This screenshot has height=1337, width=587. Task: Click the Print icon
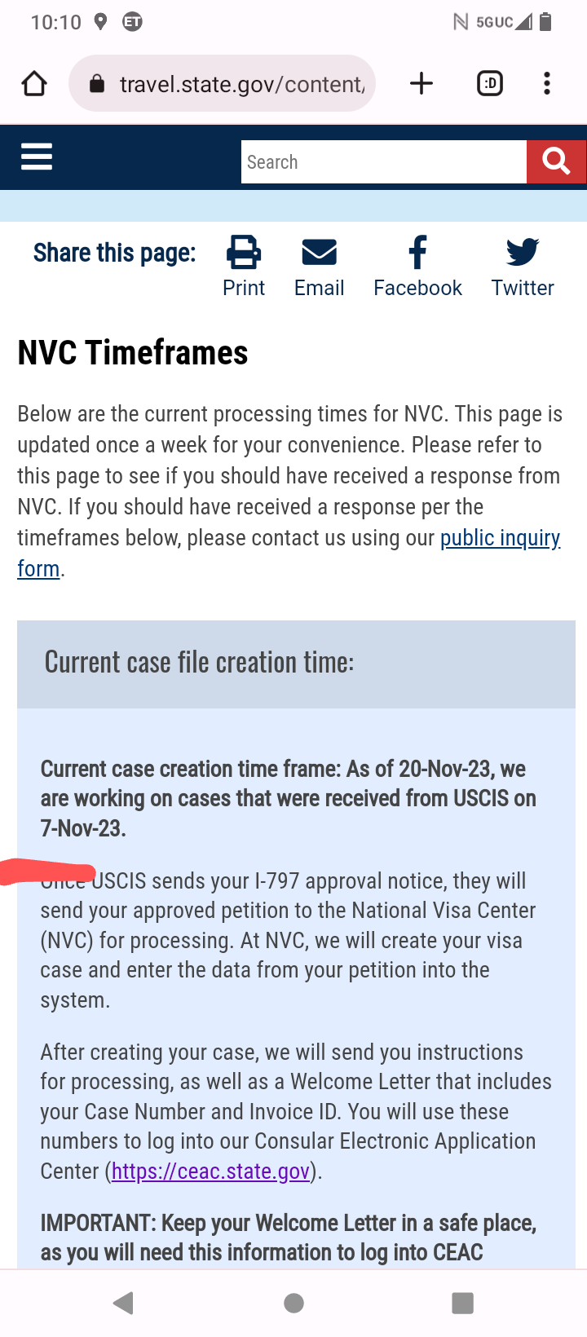244,252
